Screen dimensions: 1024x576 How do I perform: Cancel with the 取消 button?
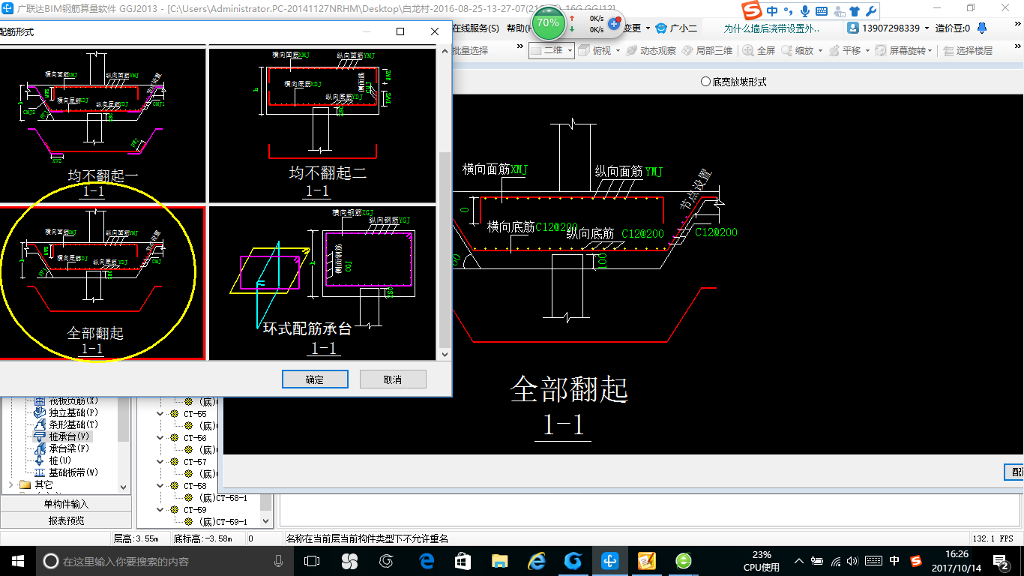(x=393, y=379)
